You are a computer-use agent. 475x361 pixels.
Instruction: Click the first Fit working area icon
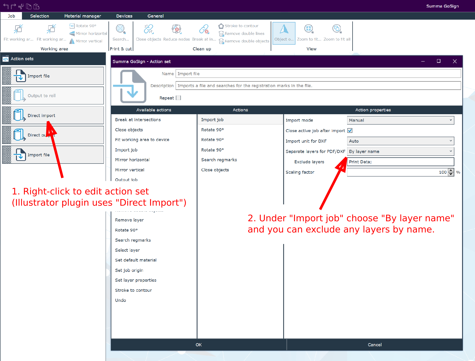coord(18,29)
